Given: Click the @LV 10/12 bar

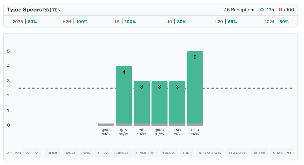Looking at the screenshot, I should pos(124,96).
